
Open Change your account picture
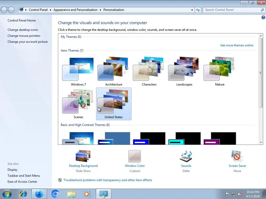28,42
